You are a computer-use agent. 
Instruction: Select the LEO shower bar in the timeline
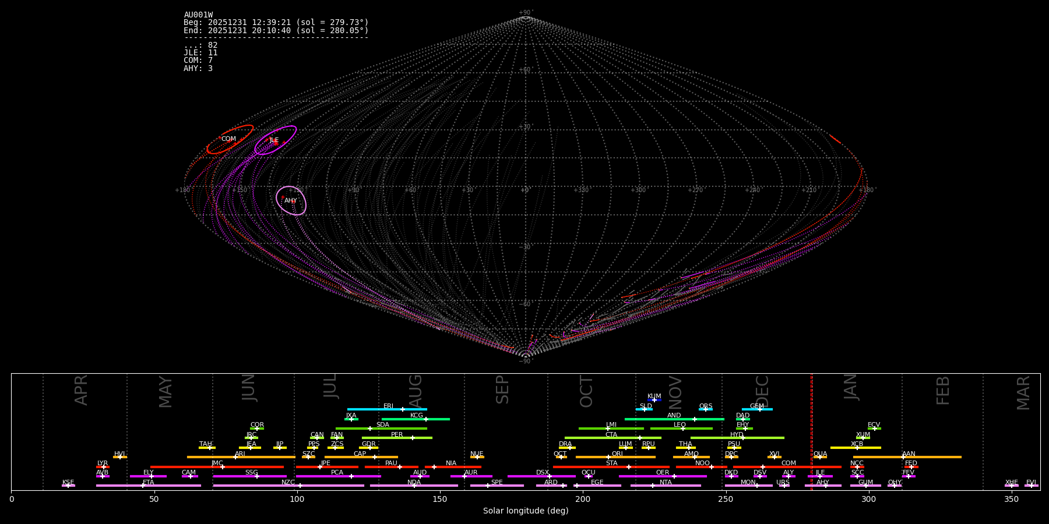tap(681, 429)
